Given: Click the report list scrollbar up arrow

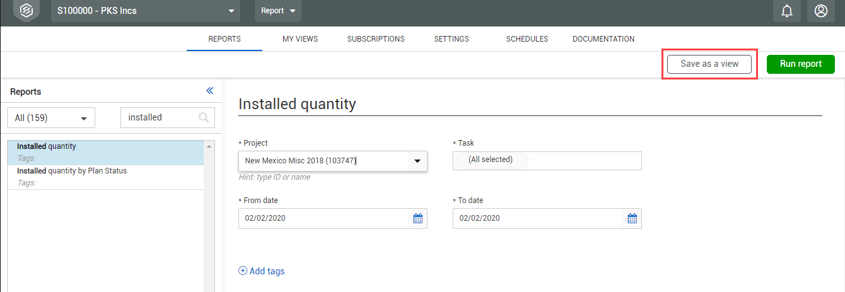Looking at the screenshot, I should pyautogui.click(x=209, y=146).
